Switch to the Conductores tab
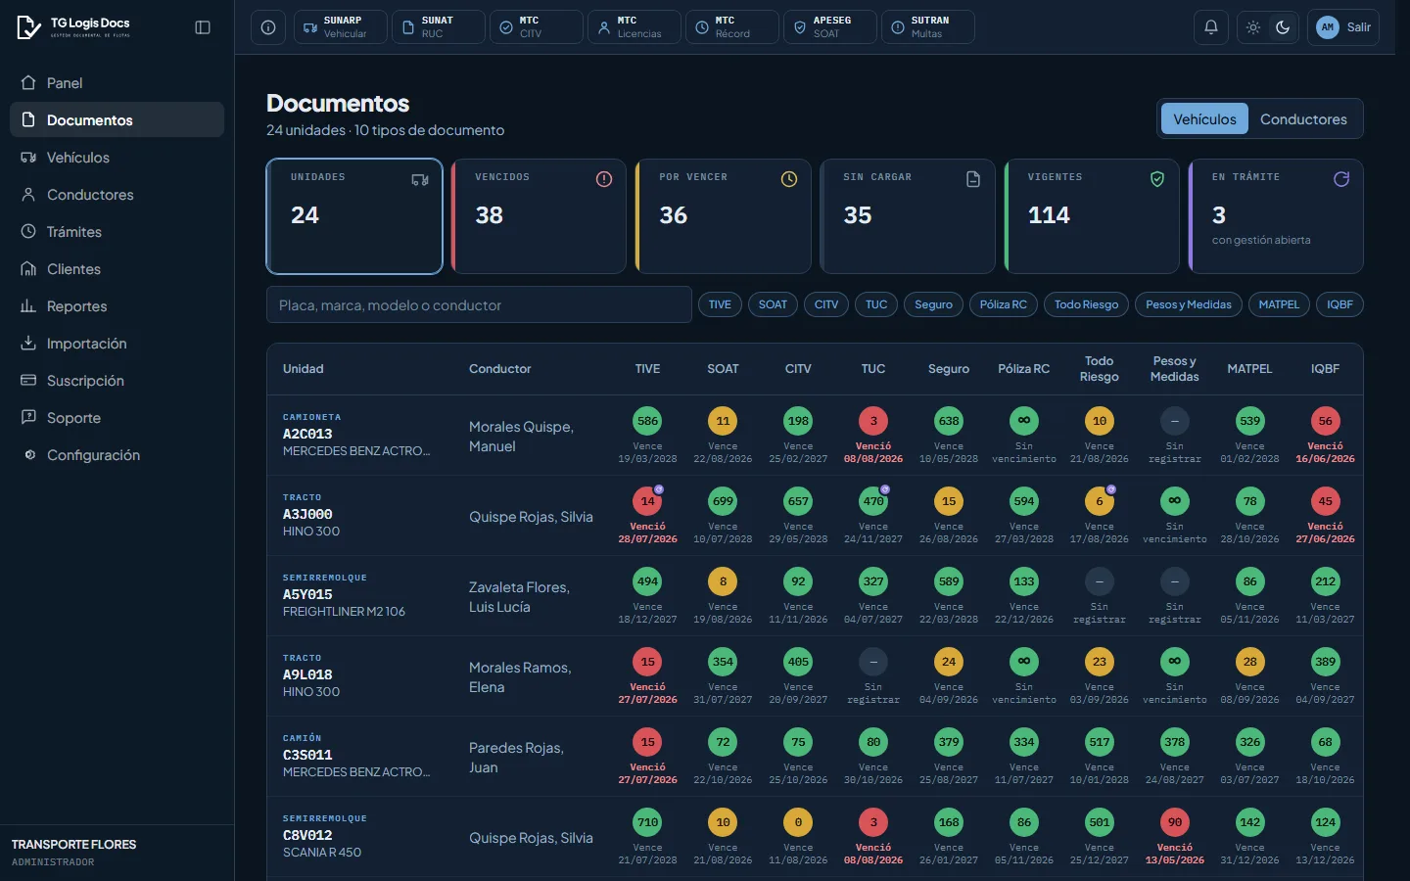The image size is (1410, 881). click(1303, 119)
